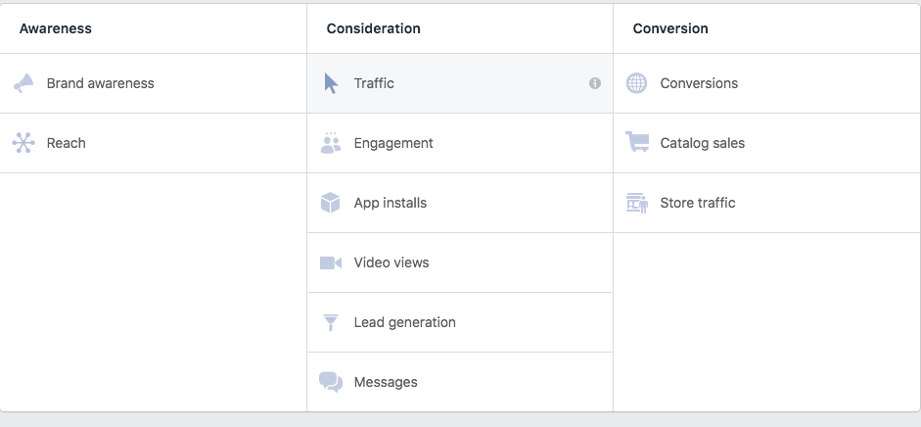The image size is (921, 427).
Task: Choose the Brand awareness objective label
Action: 100,83
